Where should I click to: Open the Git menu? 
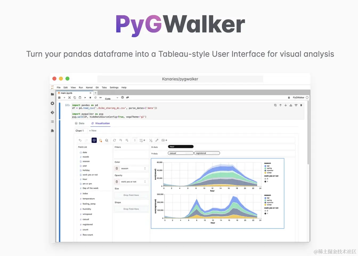pos(97,88)
